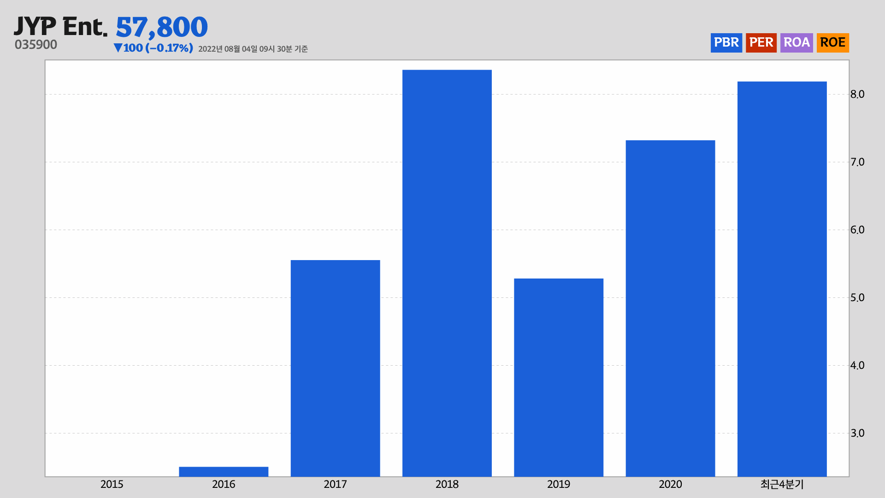Click the 6.0 y-axis value
This screenshot has height=498, width=885.
pyautogui.click(x=857, y=230)
